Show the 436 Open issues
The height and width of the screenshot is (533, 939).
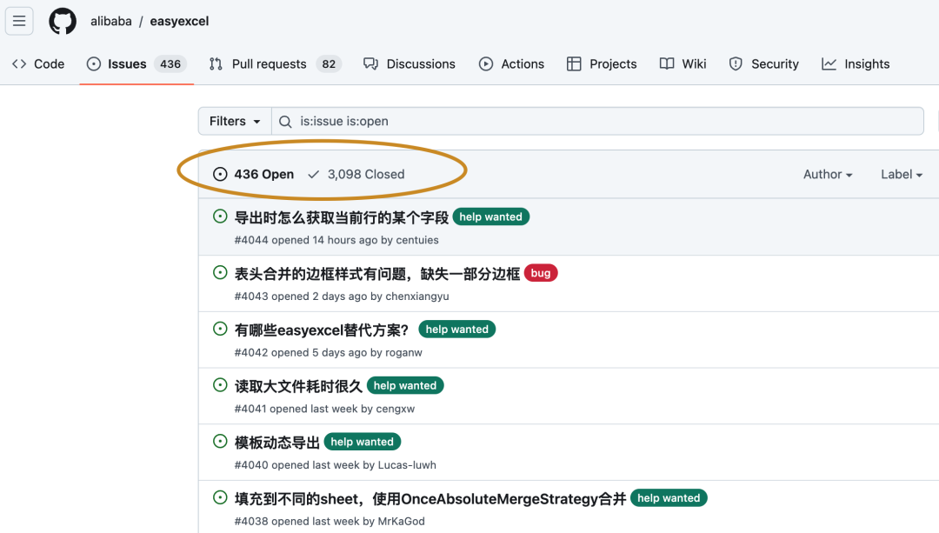(253, 174)
